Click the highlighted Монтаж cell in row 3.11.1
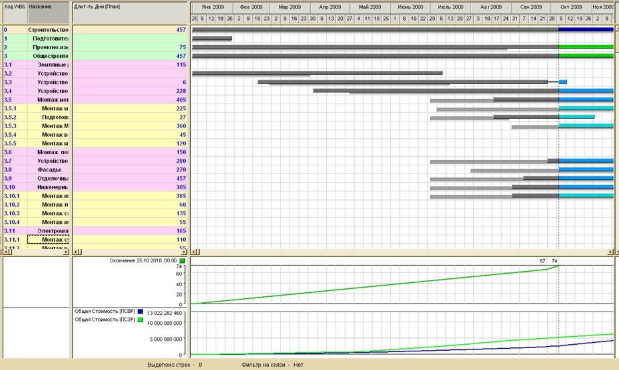Screen dimensions: 619x370 point(49,240)
